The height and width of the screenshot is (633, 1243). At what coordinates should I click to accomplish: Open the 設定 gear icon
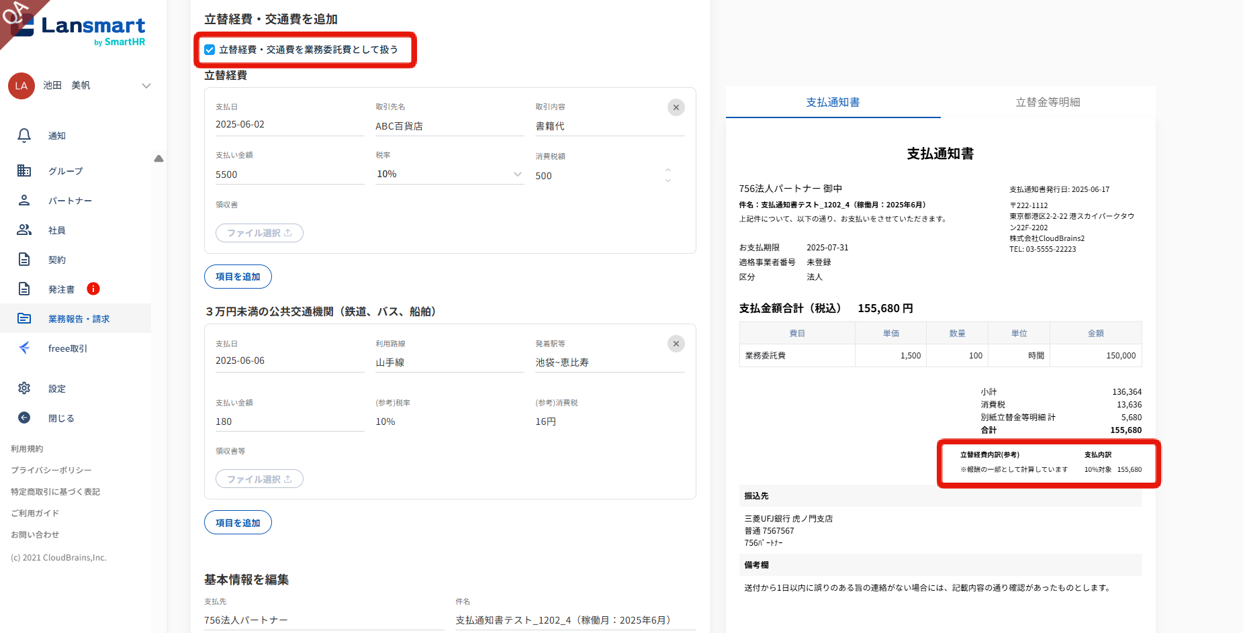tap(24, 388)
